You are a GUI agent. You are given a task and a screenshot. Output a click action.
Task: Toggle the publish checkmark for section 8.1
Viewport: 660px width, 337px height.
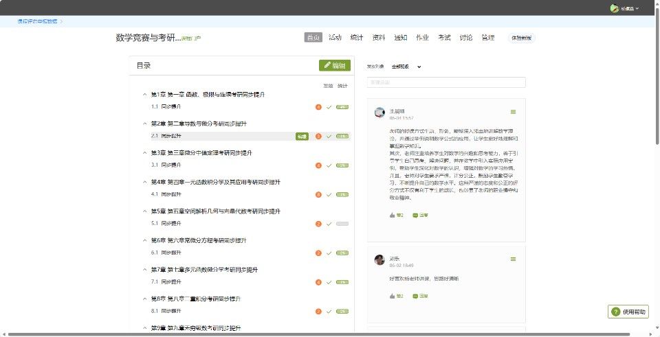tap(329, 312)
